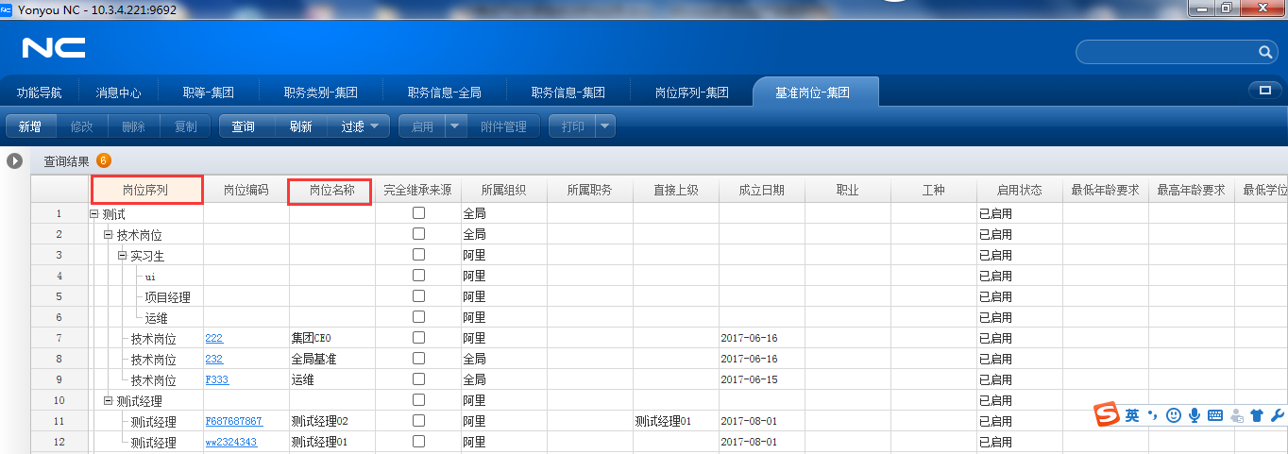The image size is (1288, 454).
Task: Open the 职等-集团 tab
Action: point(209,92)
